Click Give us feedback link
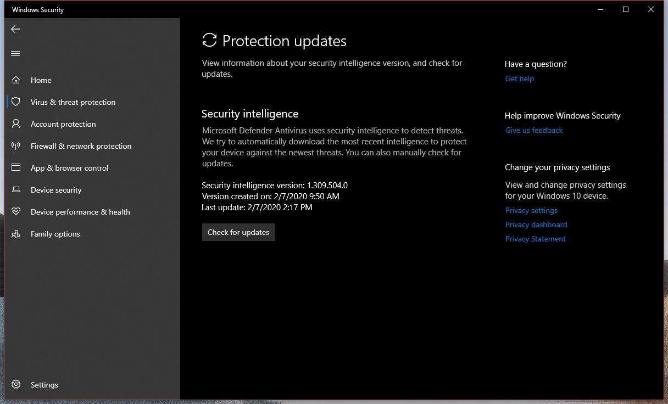The height and width of the screenshot is (404, 668). pos(534,130)
